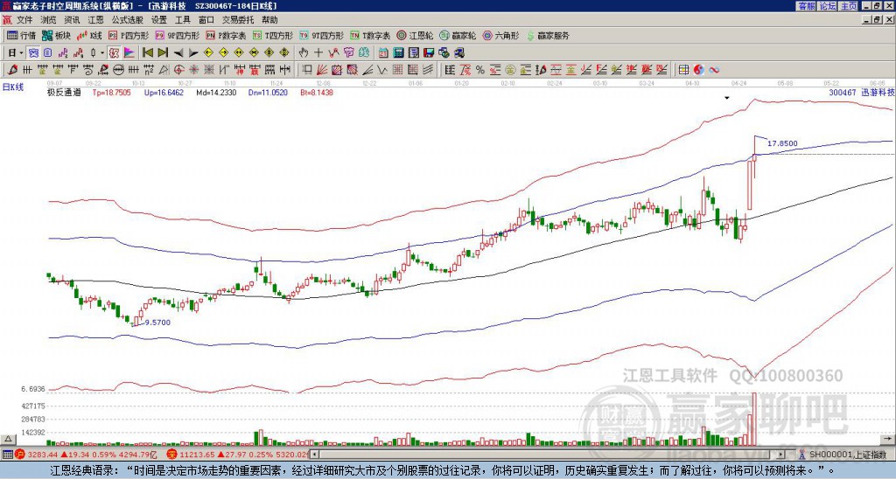The height and width of the screenshot is (479, 896).
Task: Open the 资讯 menu
Action: point(72,20)
